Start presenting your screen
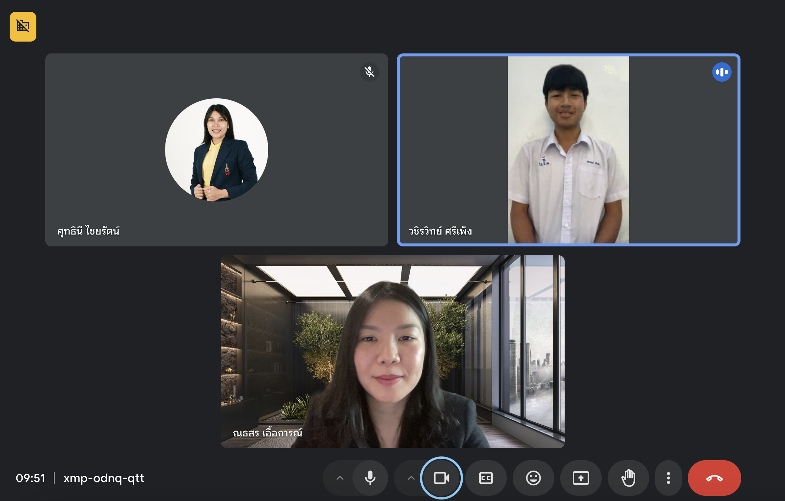The width and height of the screenshot is (785, 501). point(581,478)
